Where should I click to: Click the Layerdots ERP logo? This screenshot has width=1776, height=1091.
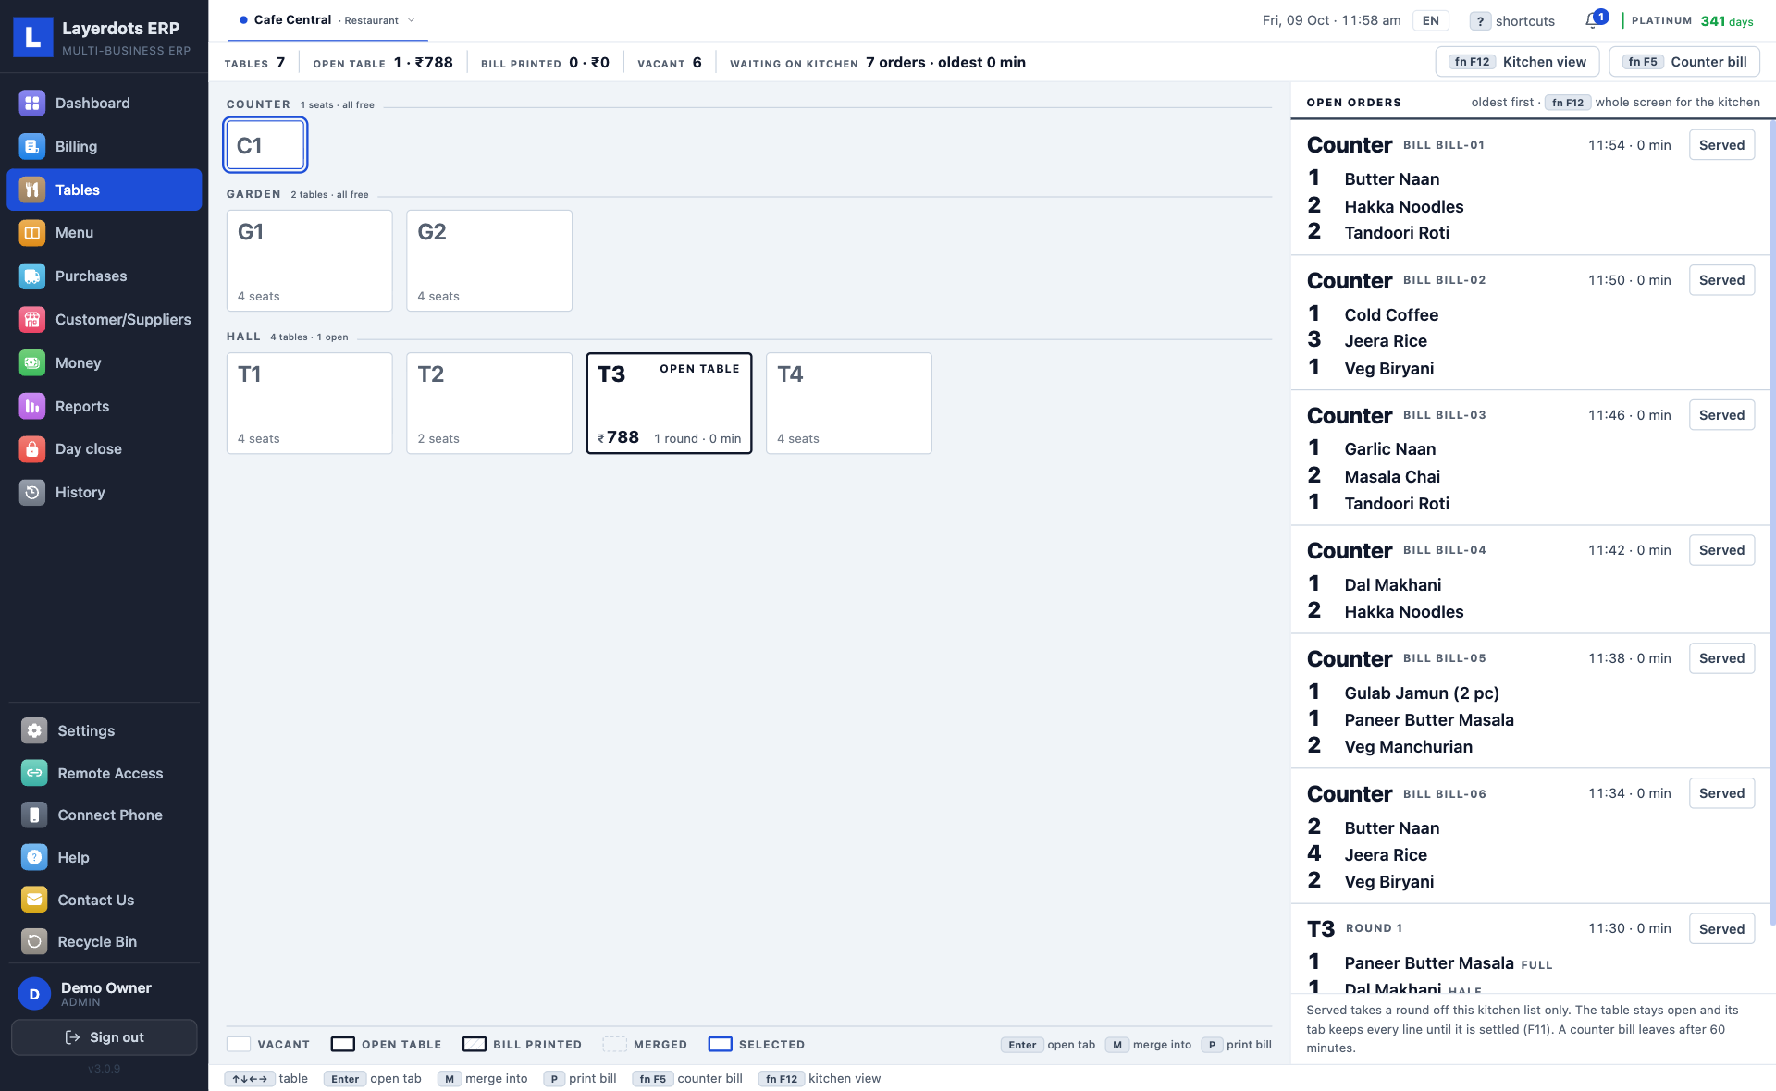coord(33,37)
